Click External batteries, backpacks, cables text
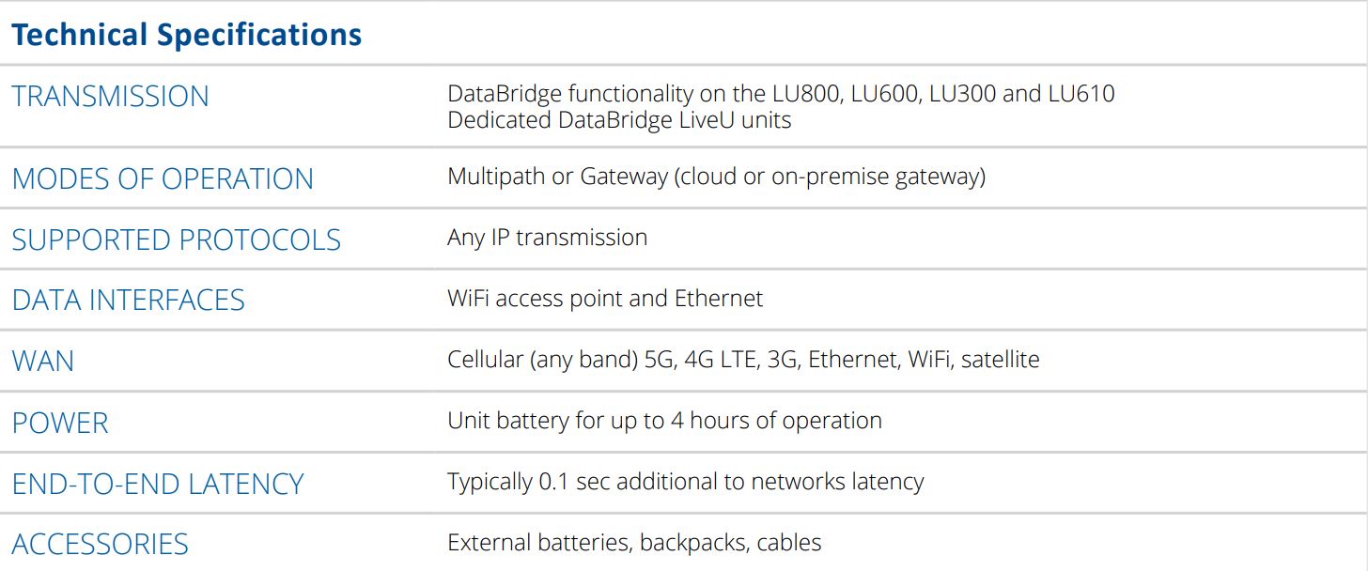The height and width of the screenshot is (571, 1368). pyautogui.click(x=634, y=543)
